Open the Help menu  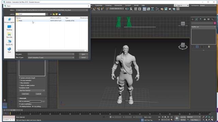(143, 5)
